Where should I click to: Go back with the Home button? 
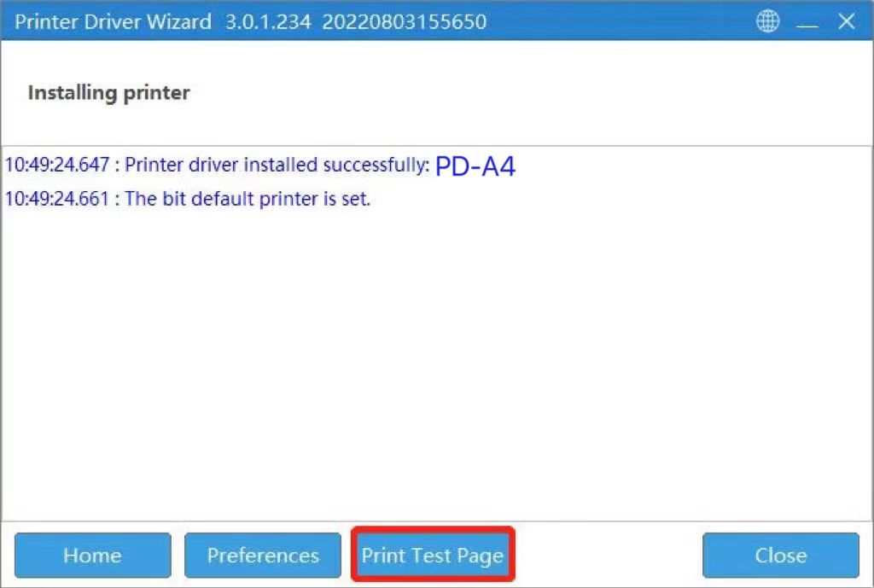pyautogui.click(x=92, y=555)
